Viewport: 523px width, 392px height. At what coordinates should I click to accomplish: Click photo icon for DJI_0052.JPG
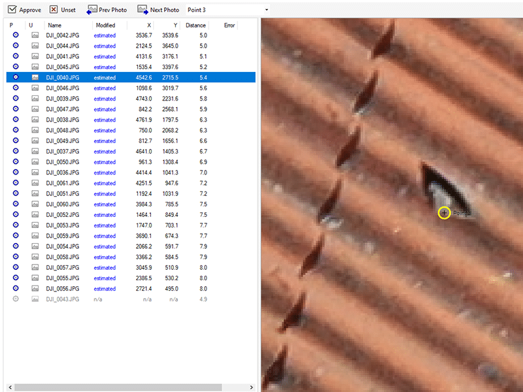[x=35, y=214]
